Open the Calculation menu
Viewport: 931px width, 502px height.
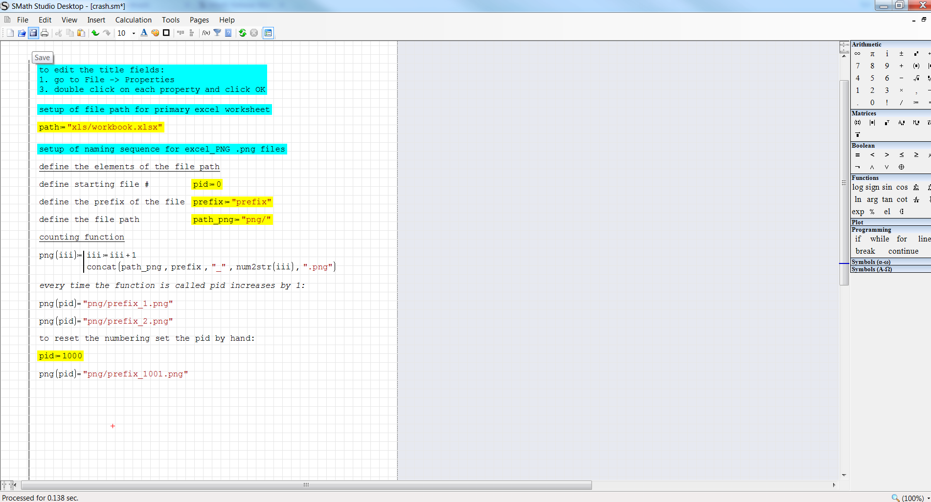133,20
